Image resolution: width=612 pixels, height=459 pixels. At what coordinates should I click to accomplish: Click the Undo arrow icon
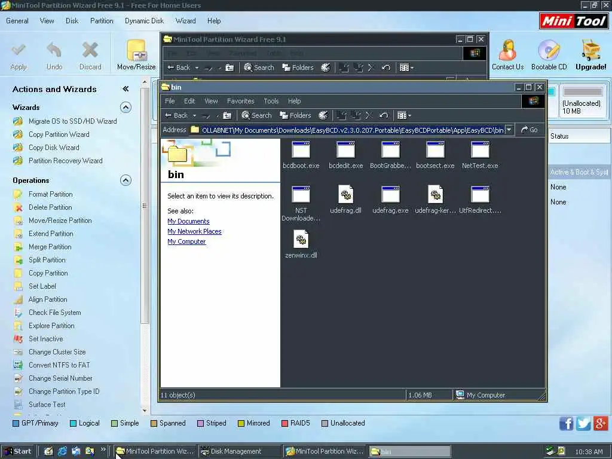coord(54,50)
